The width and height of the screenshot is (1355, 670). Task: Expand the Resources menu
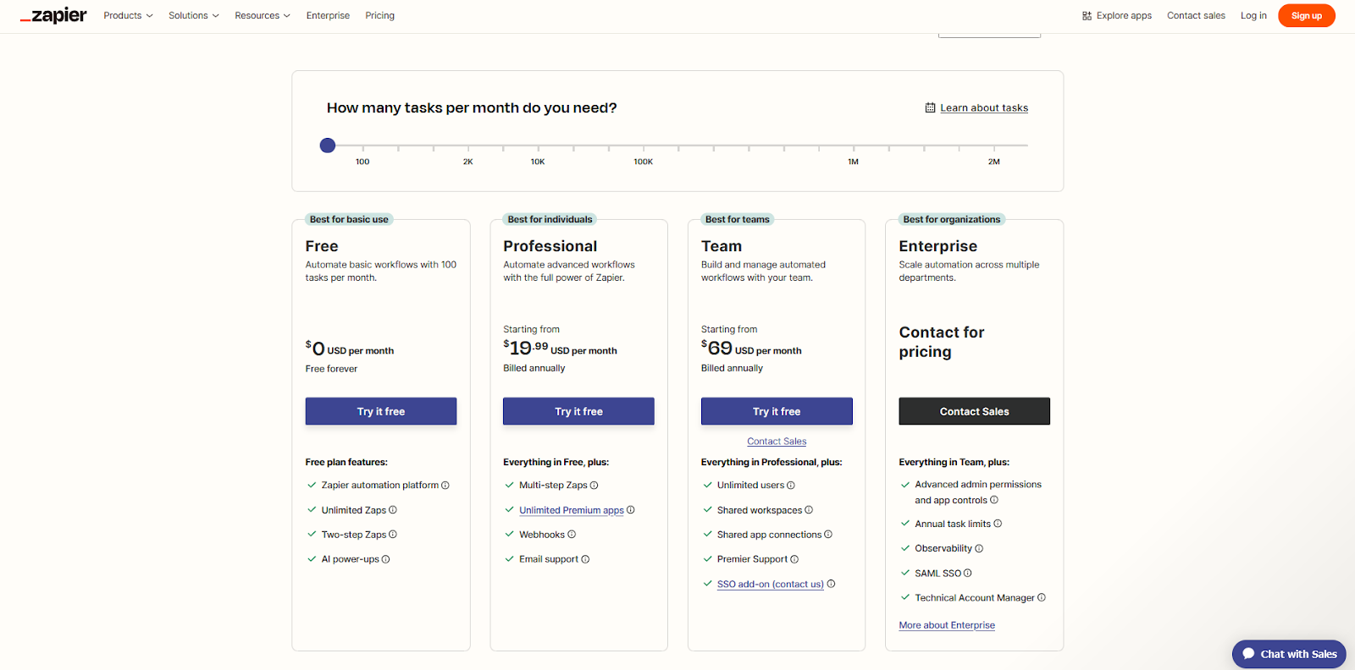point(263,16)
